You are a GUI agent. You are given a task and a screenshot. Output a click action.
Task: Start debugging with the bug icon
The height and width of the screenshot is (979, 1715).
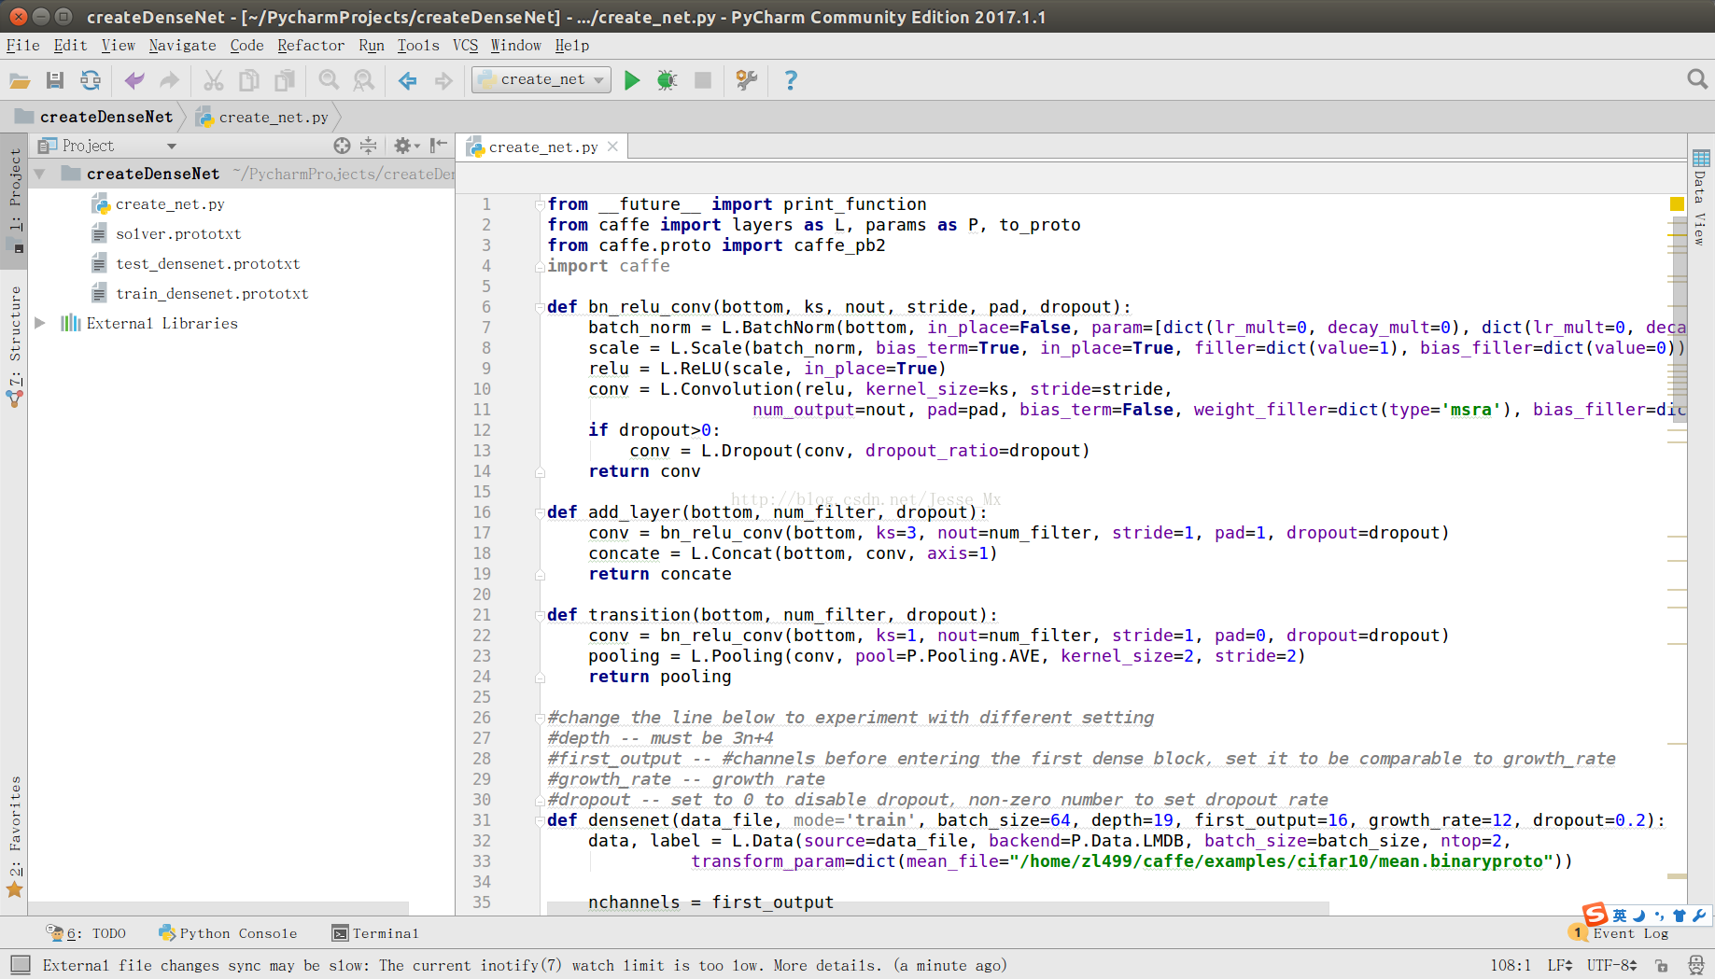pyautogui.click(x=667, y=81)
